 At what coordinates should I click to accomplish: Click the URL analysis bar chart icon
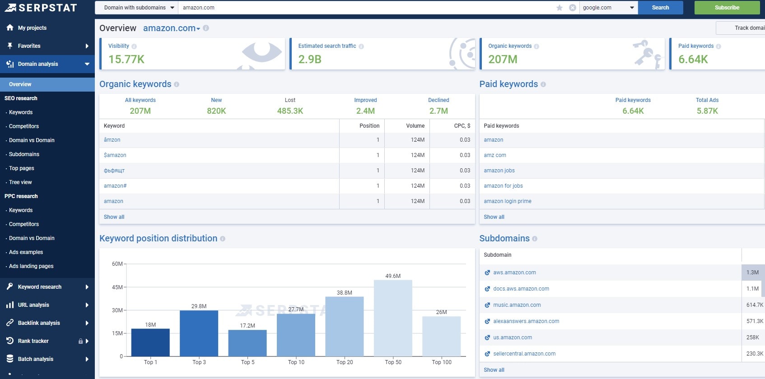(x=10, y=305)
